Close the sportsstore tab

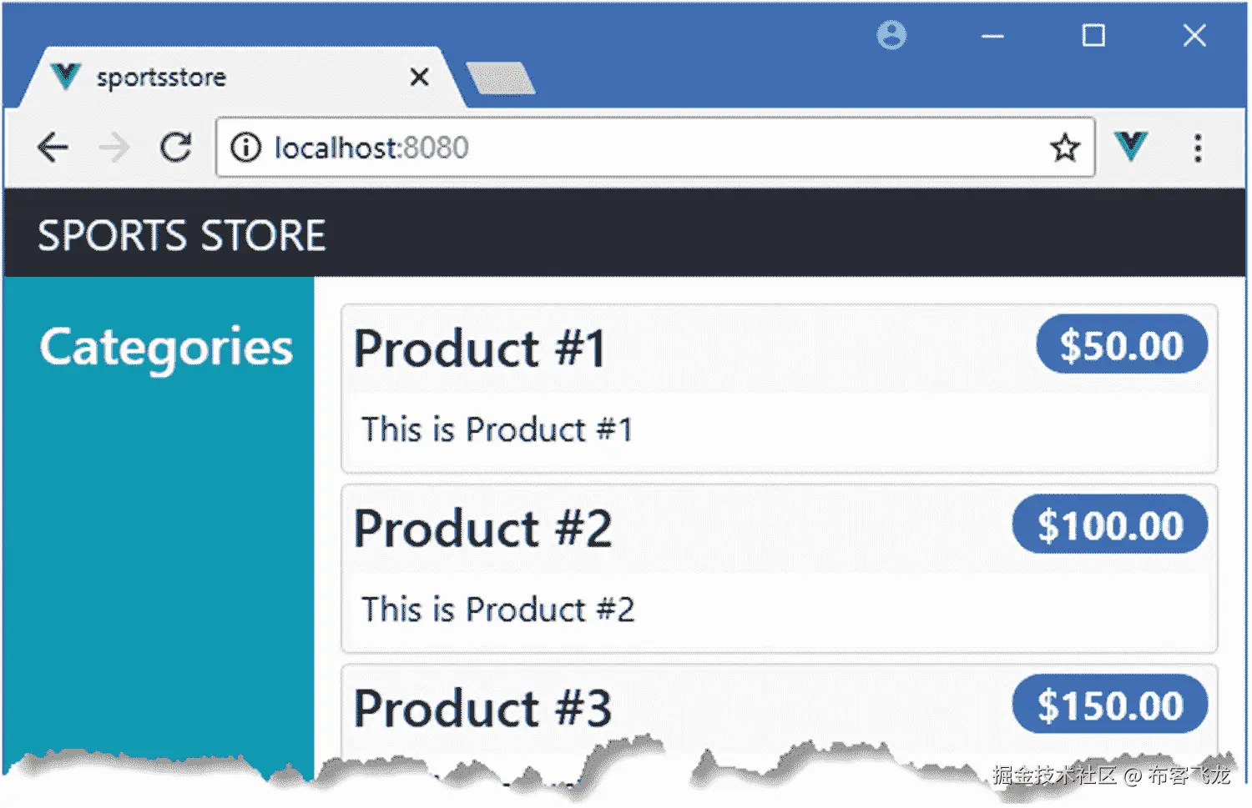[x=419, y=77]
